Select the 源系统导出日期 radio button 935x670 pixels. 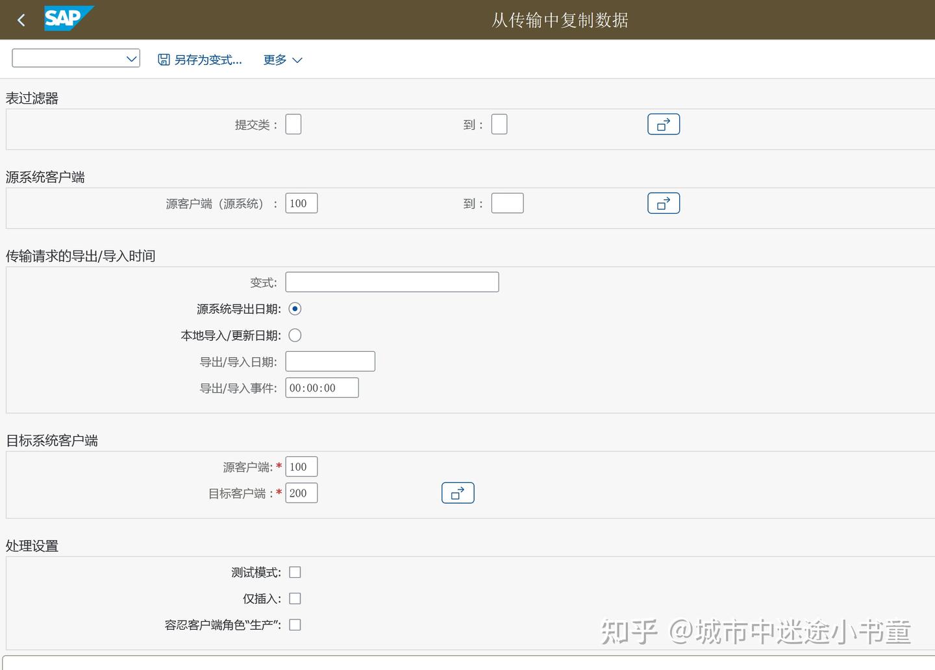[x=295, y=309]
